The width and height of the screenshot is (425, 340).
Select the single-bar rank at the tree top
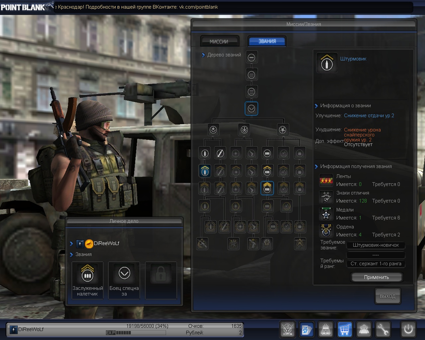point(251,57)
